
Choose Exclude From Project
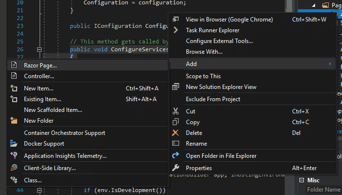(x=252, y=99)
